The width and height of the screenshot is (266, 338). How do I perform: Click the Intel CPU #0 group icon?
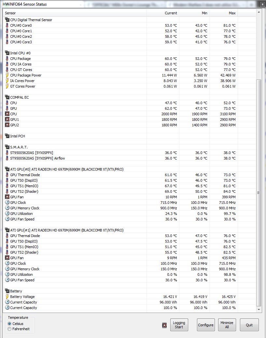[7, 53]
